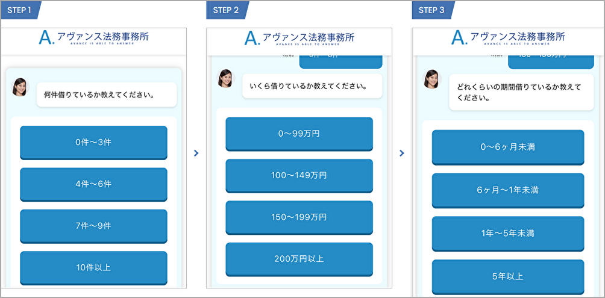
Task: Click the アヴァンス法務事務所 logo in Step 3
Action: pos(507,38)
